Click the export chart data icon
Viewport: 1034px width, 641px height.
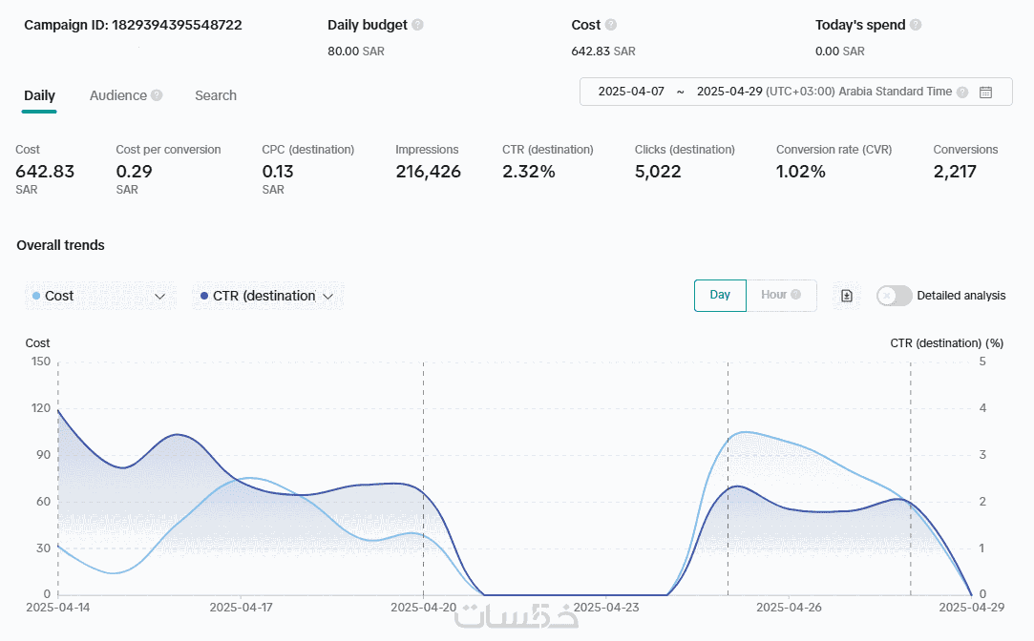pyautogui.click(x=846, y=296)
